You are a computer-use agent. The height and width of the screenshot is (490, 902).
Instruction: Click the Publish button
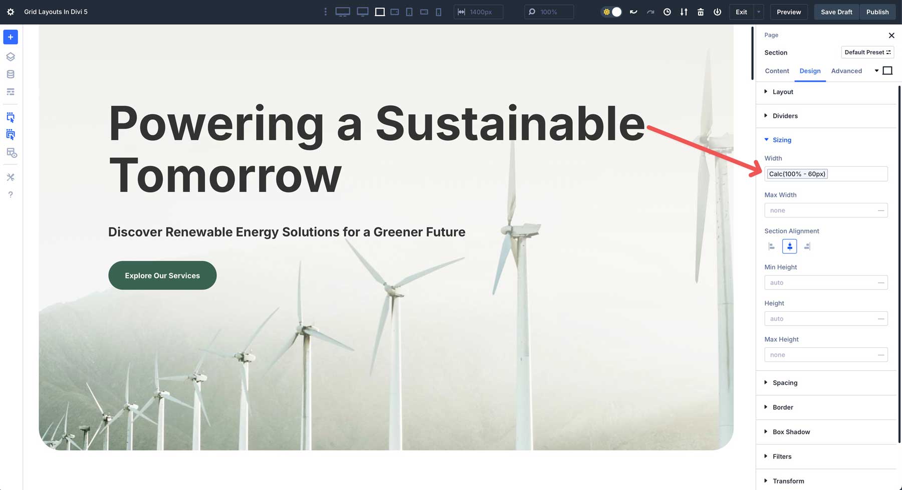(x=877, y=12)
